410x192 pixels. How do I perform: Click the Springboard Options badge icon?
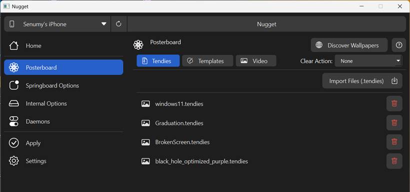click(x=13, y=85)
